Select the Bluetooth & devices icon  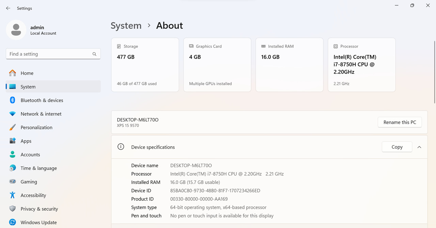(13, 100)
